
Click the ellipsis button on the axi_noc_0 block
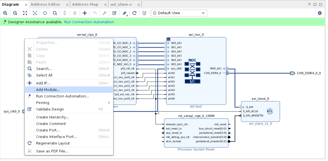tap(169, 39)
